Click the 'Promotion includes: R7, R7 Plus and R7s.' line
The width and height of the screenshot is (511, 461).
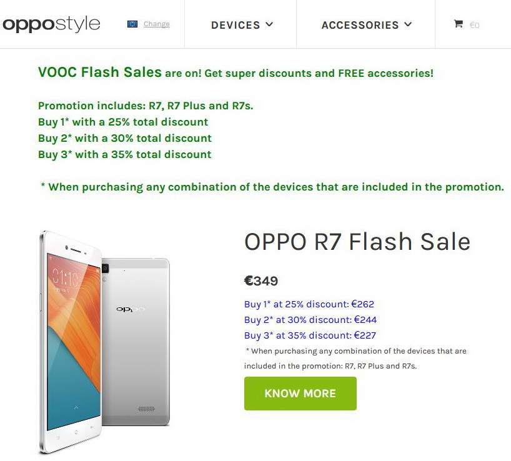(x=146, y=106)
